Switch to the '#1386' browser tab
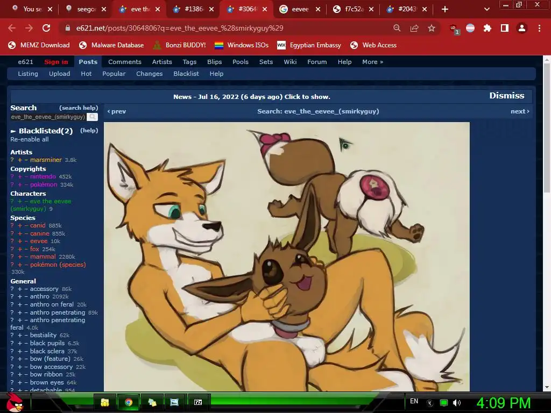551x413 pixels. 194,9
